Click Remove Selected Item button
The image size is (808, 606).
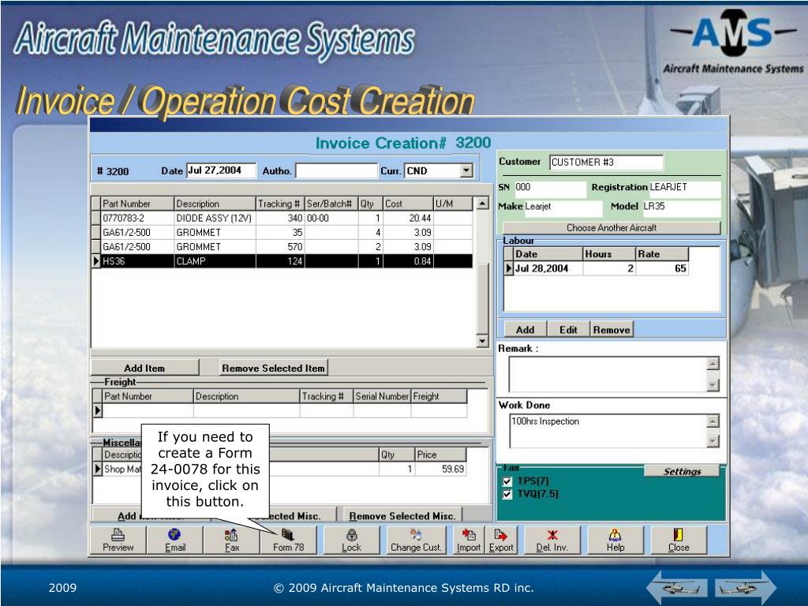point(273,368)
